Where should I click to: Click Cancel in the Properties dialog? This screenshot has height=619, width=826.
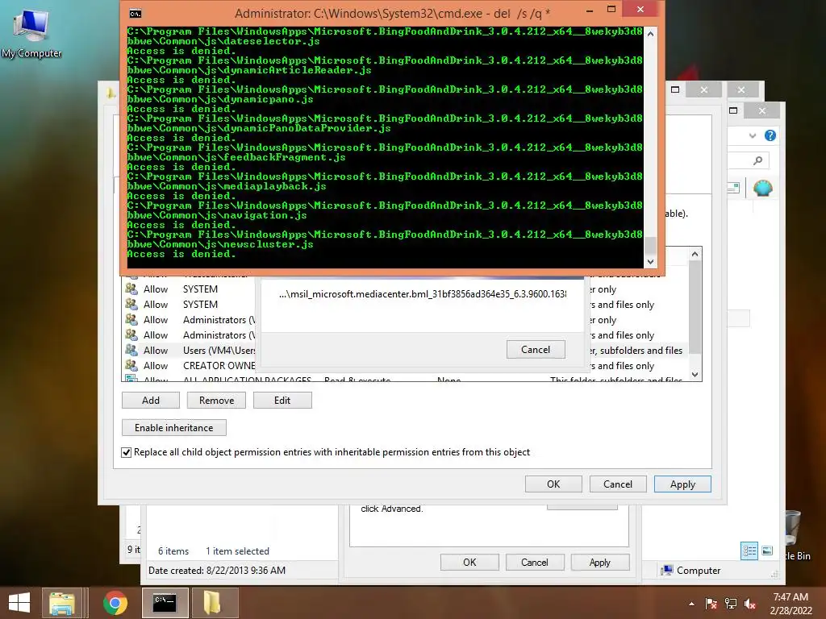(534, 562)
